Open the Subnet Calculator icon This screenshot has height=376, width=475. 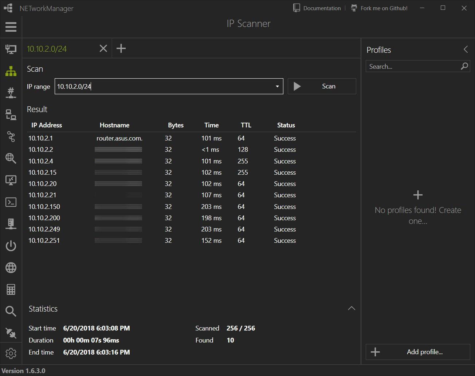coord(11,289)
